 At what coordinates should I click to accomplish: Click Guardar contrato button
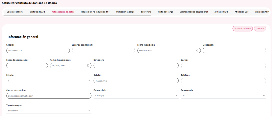(x=243, y=29)
